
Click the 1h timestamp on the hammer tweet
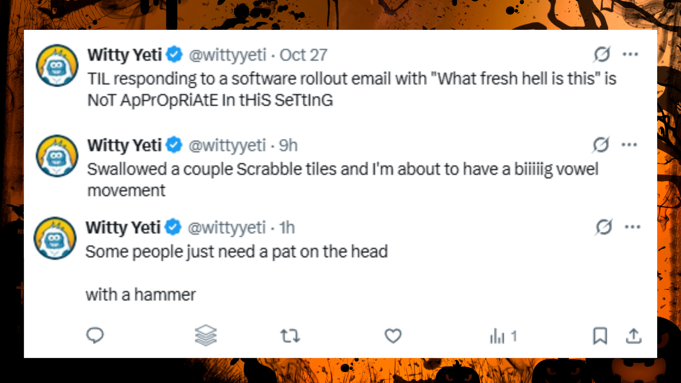tap(288, 228)
